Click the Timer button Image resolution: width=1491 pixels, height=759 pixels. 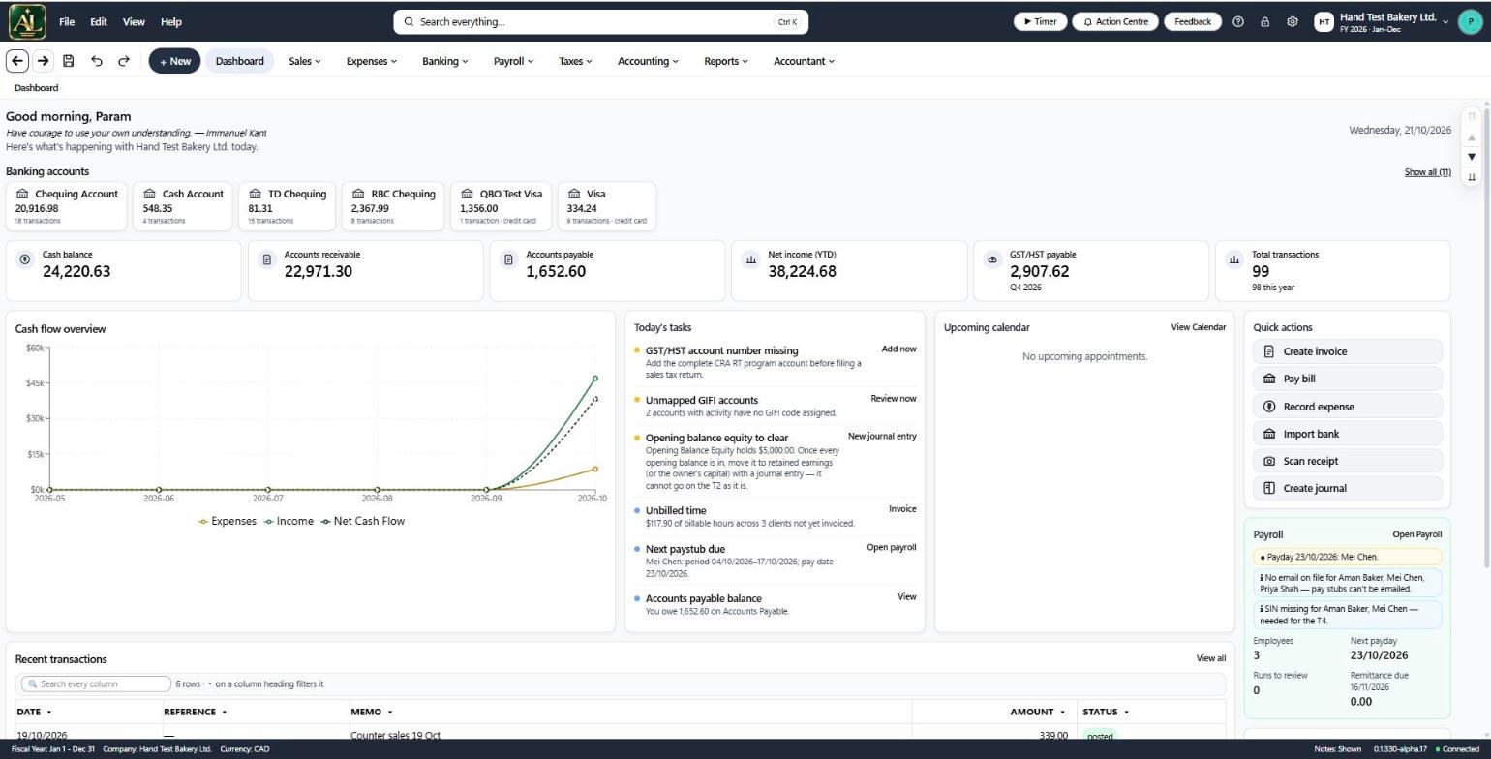point(1040,21)
